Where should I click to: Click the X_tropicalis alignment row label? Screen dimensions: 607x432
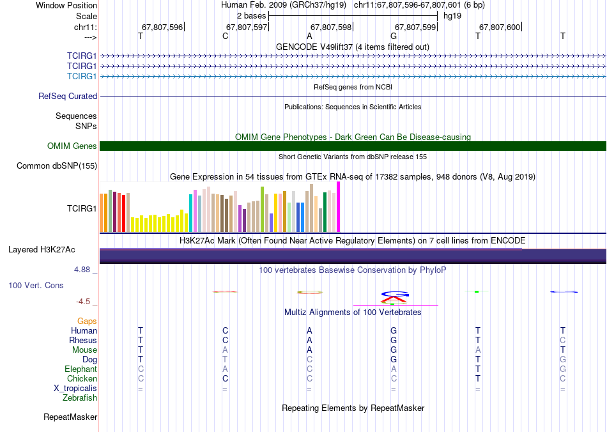click(x=75, y=389)
